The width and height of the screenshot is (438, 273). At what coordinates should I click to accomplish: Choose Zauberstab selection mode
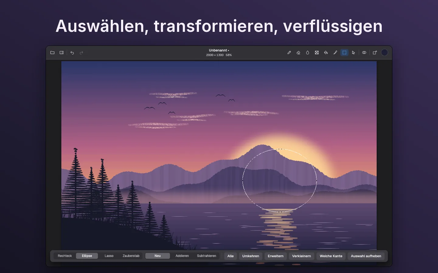(x=131, y=256)
